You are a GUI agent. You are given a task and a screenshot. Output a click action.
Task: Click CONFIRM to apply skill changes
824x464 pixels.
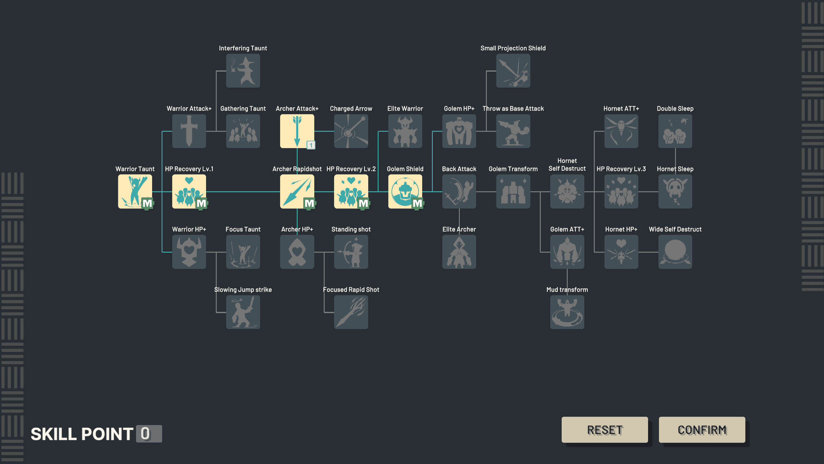pyautogui.click(x=702, y=430)
